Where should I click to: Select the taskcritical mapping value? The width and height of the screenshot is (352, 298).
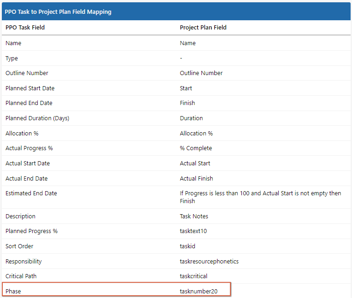(x=194, y=276)
